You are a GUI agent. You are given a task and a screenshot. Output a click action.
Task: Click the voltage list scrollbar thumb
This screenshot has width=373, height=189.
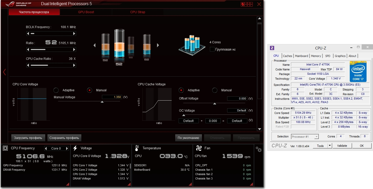coord(130,166)
